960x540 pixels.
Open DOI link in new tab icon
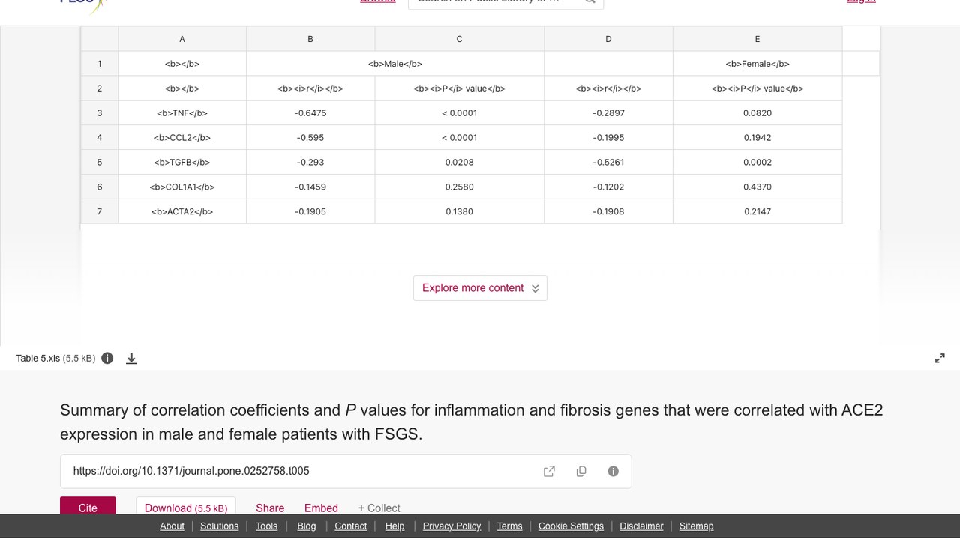click(549, 471)
